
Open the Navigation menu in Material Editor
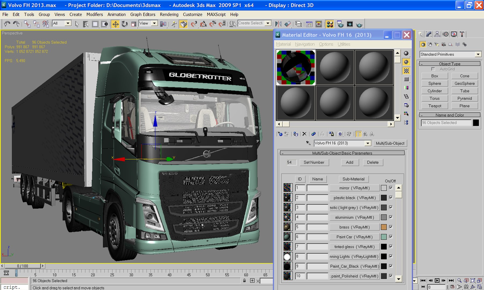tap(305, 44)
